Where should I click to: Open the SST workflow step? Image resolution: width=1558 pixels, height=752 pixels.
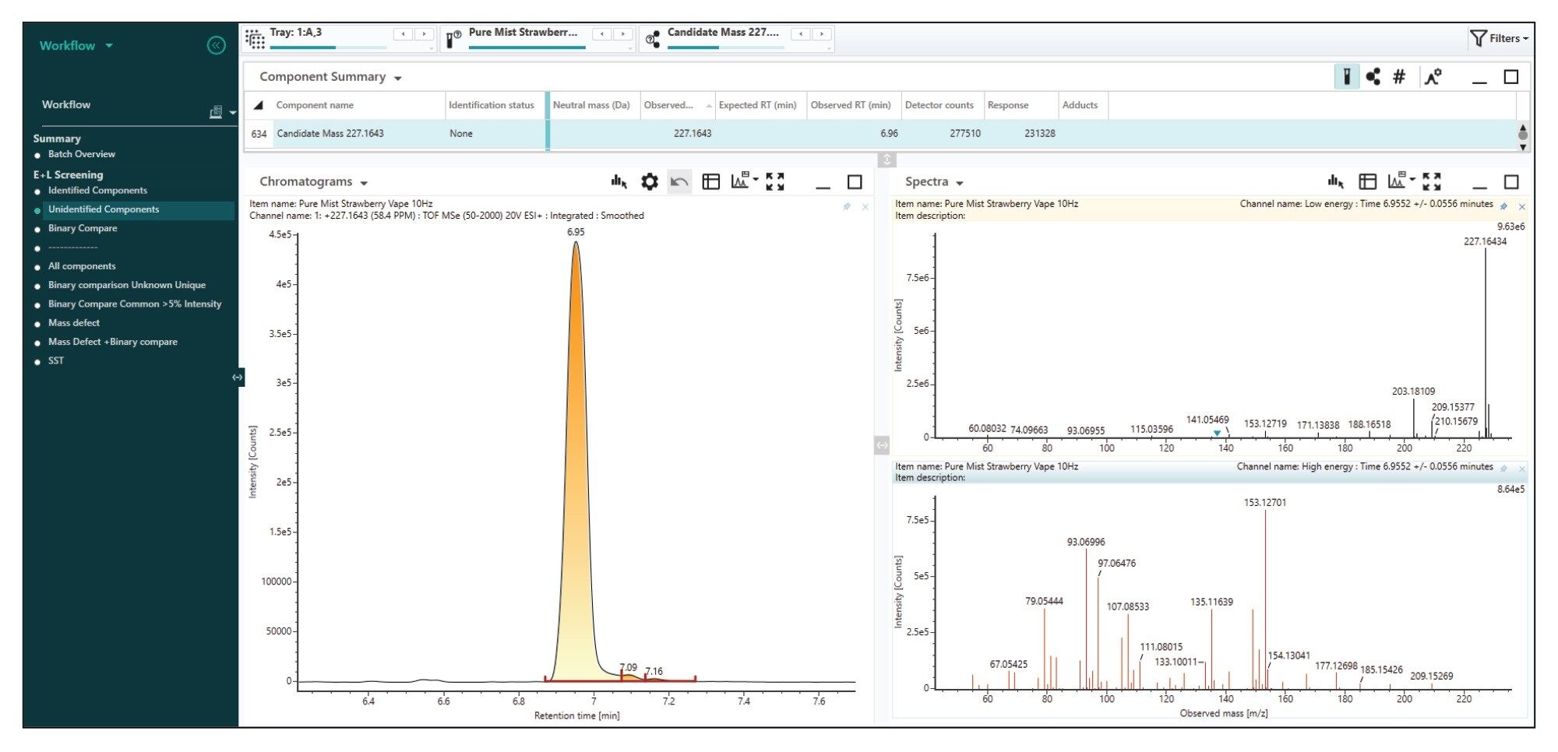[x=56, y=361]
